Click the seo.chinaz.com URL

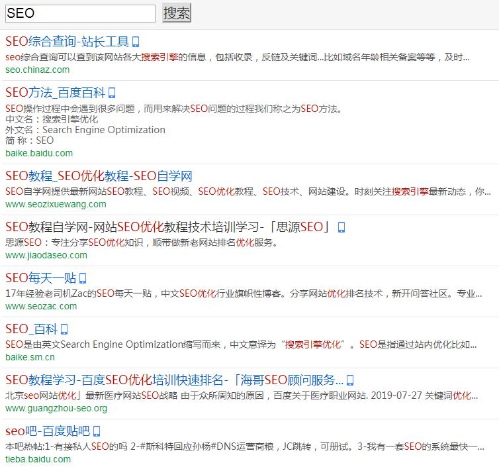[37, 70]
